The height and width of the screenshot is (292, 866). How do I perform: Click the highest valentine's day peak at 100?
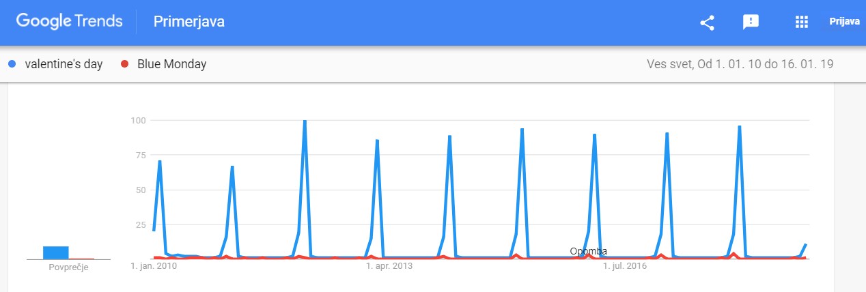(x=305, y=121)
